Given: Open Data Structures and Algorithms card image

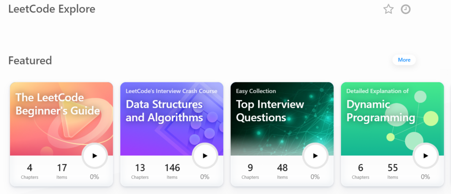Looking at the screenshot, I should pyautogui.click(x=172, y=119).
